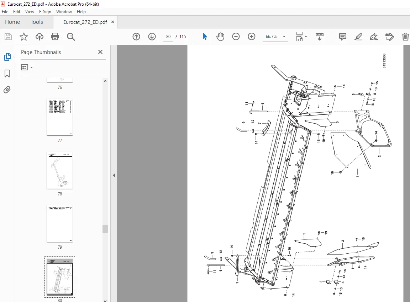Open the Page Thumbnails sidebar icon
Image resolution: width=410 pixels, height=302 pixels.
click(x=7, y=56)
